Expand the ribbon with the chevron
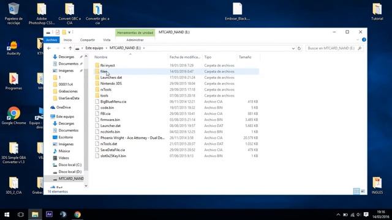This screenshot has width=392, height=220. 358,40
